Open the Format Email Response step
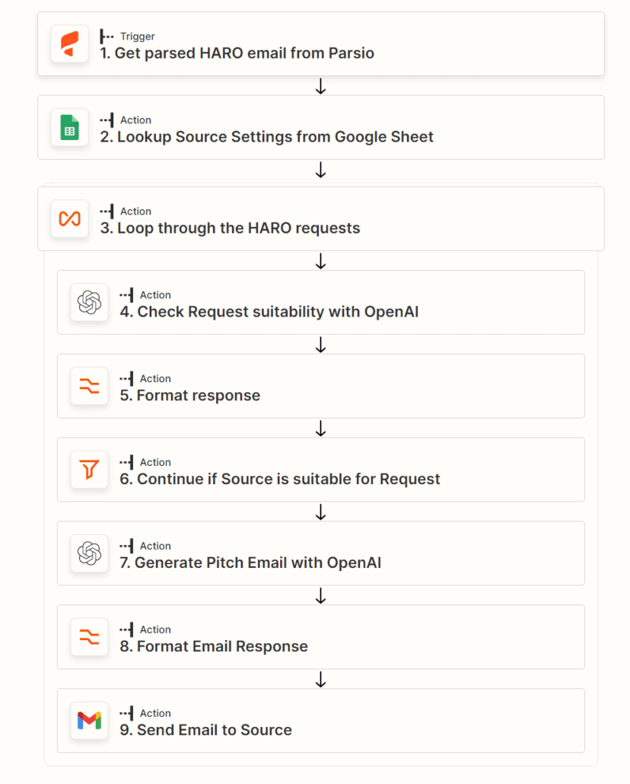 coord(321,637)
